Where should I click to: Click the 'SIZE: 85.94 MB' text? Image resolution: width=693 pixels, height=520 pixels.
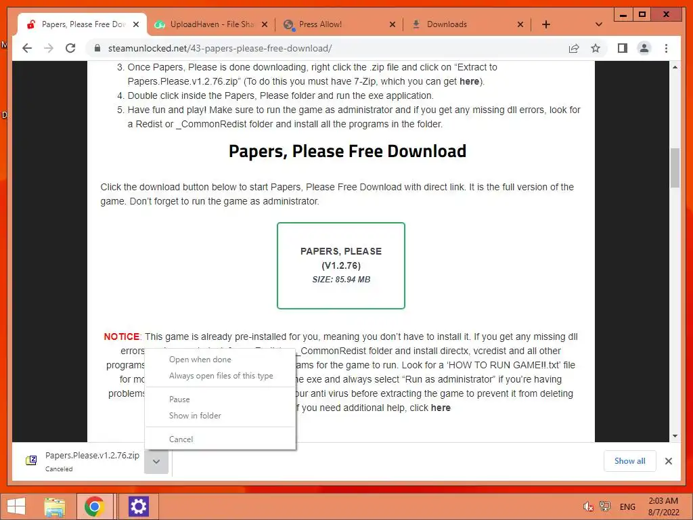(x=341, y=280)
